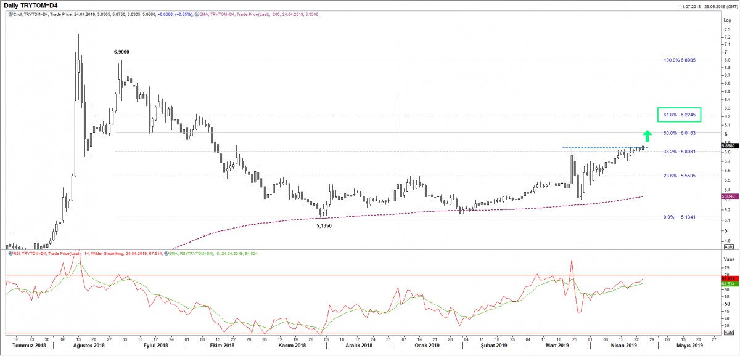Toggle the Log scale label on price axis
This screenshot has width=740, height=356.
click(727, 20)
